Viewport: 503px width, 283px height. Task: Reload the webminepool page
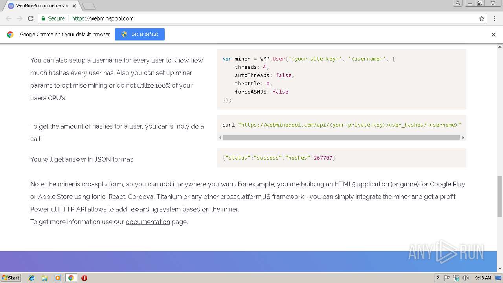click(x=31, y=18)
